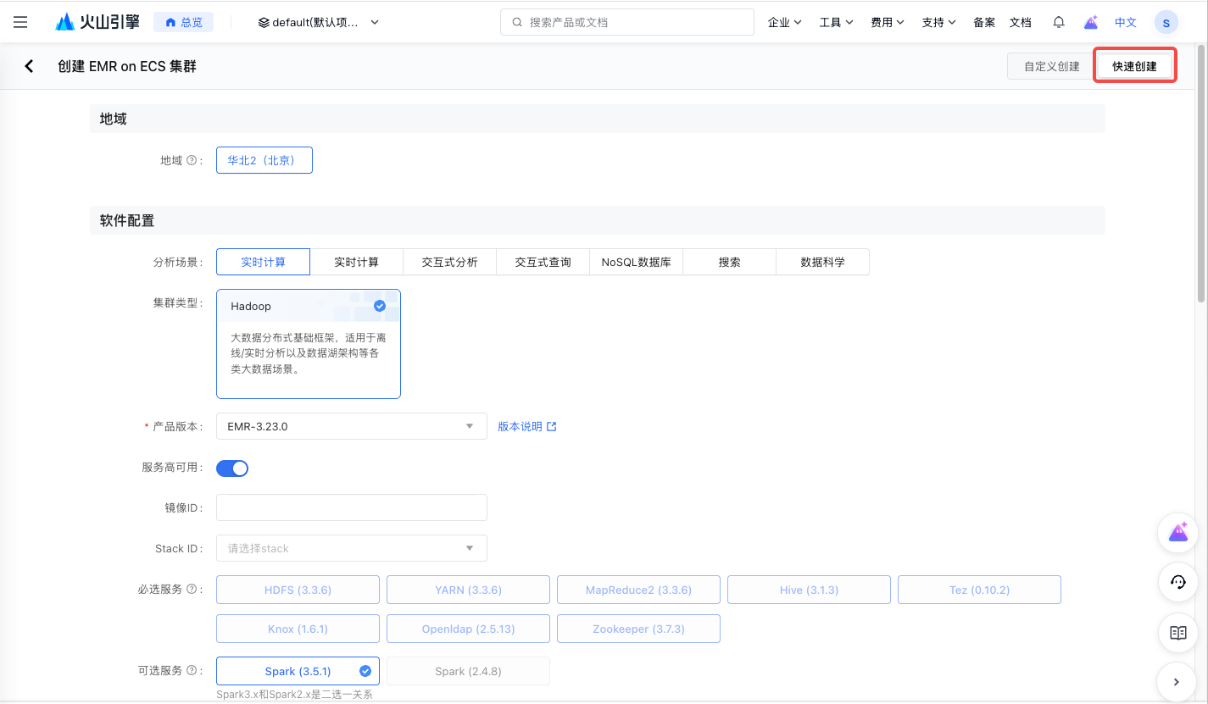This screenshot has width=1208, height=704.
Task: Select the 华北2（北京）region
Action: 264,160
